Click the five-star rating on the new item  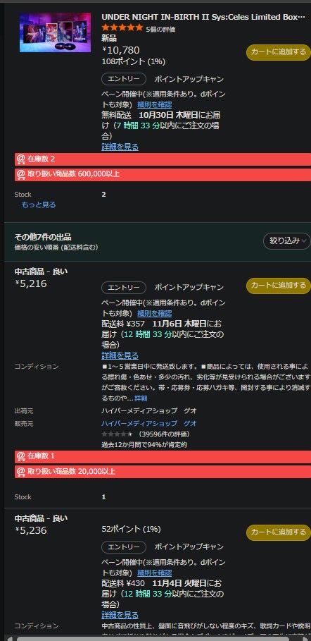pos(122,28)
